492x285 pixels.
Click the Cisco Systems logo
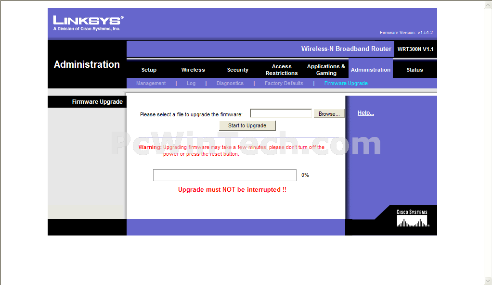pyautogui.click(x=412, y=218)
